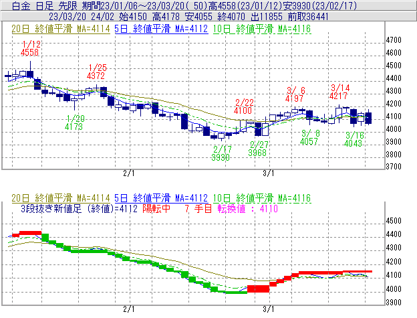The image size is (417, 318).
Task: Click the 安3930(23/02/17) header value
Action: 320,6
